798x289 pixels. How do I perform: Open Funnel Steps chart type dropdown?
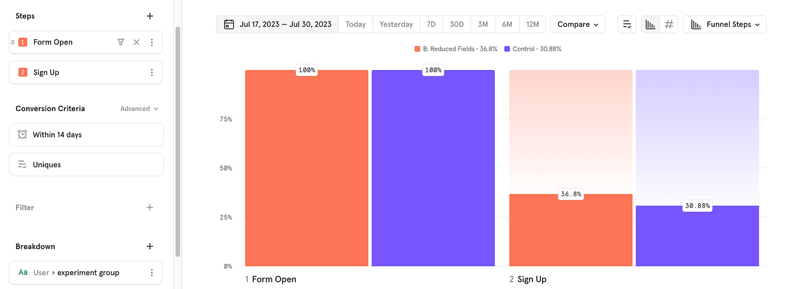(724, 24)
